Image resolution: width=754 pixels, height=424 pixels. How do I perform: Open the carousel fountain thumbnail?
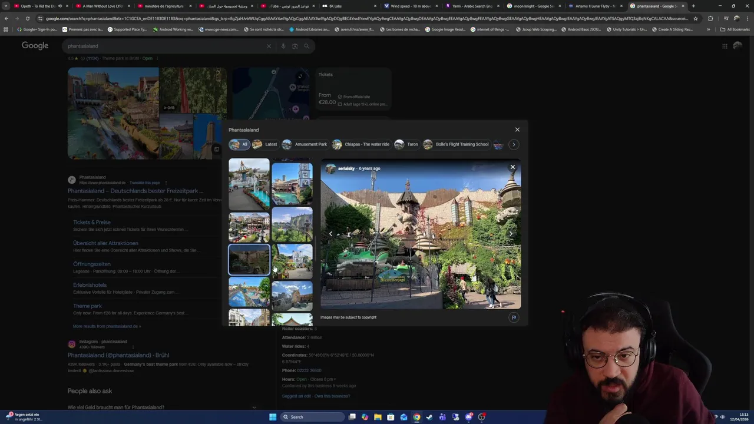coord(249,184)
